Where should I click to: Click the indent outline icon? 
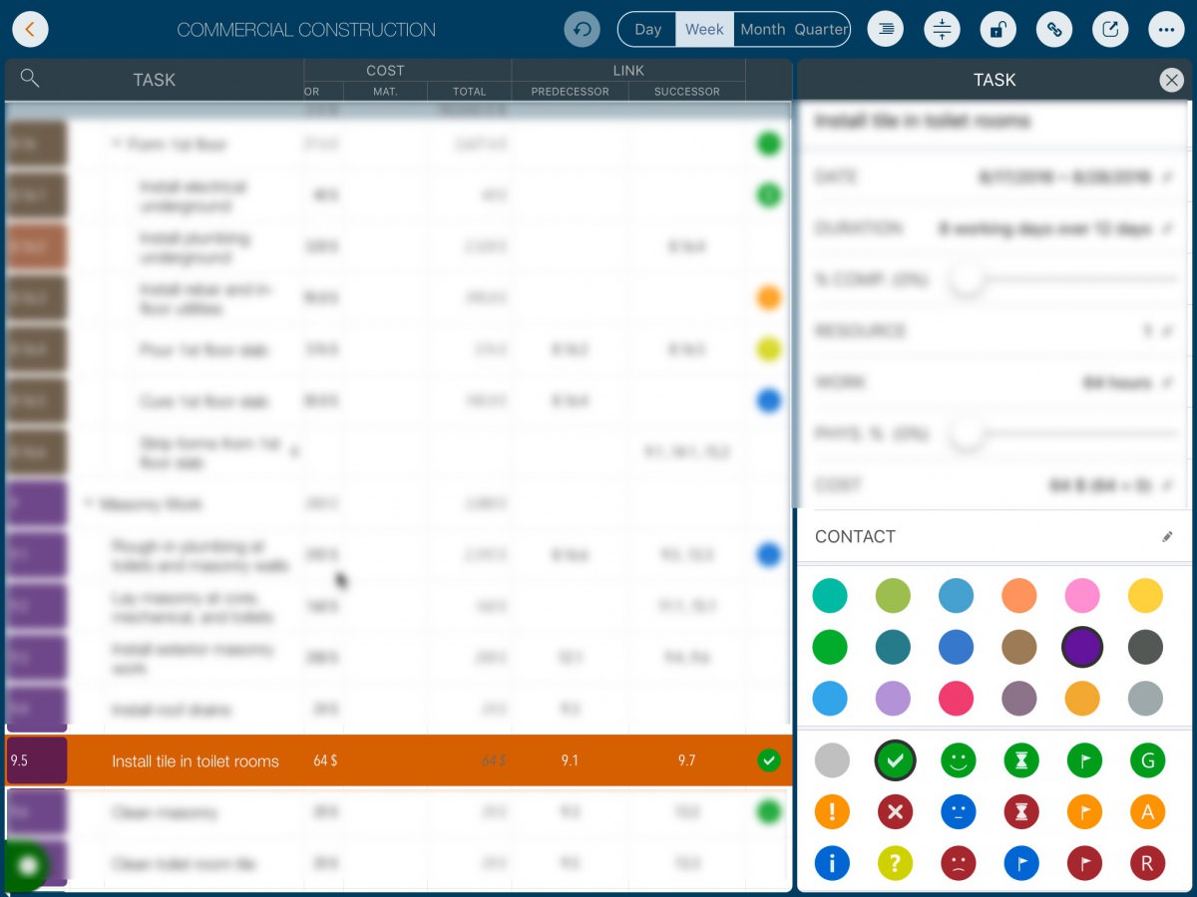885,30
